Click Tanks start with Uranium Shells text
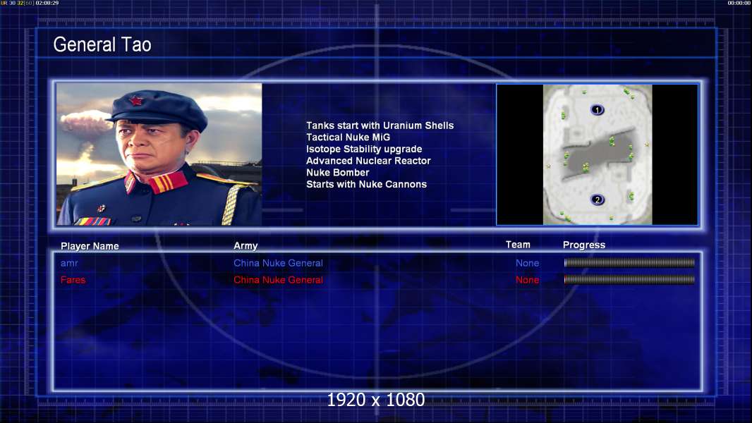Viewport: 752px width, 423px height. pos(380,125)
